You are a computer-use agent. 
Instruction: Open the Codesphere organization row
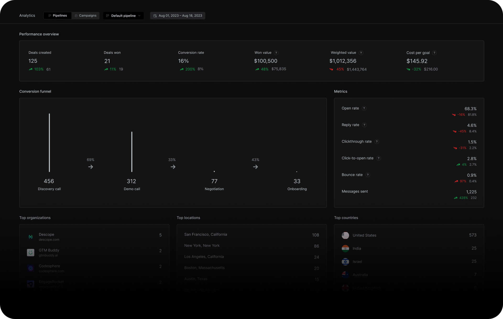click(94, 268)
